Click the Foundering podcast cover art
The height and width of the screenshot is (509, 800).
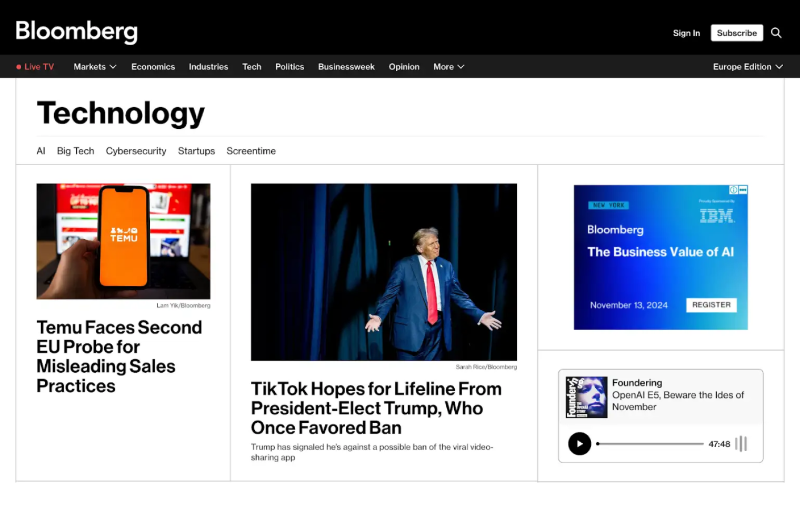(586, 398)
